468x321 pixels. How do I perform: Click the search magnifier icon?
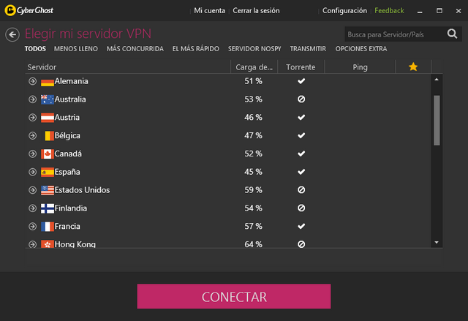click(x=452, y=34)
